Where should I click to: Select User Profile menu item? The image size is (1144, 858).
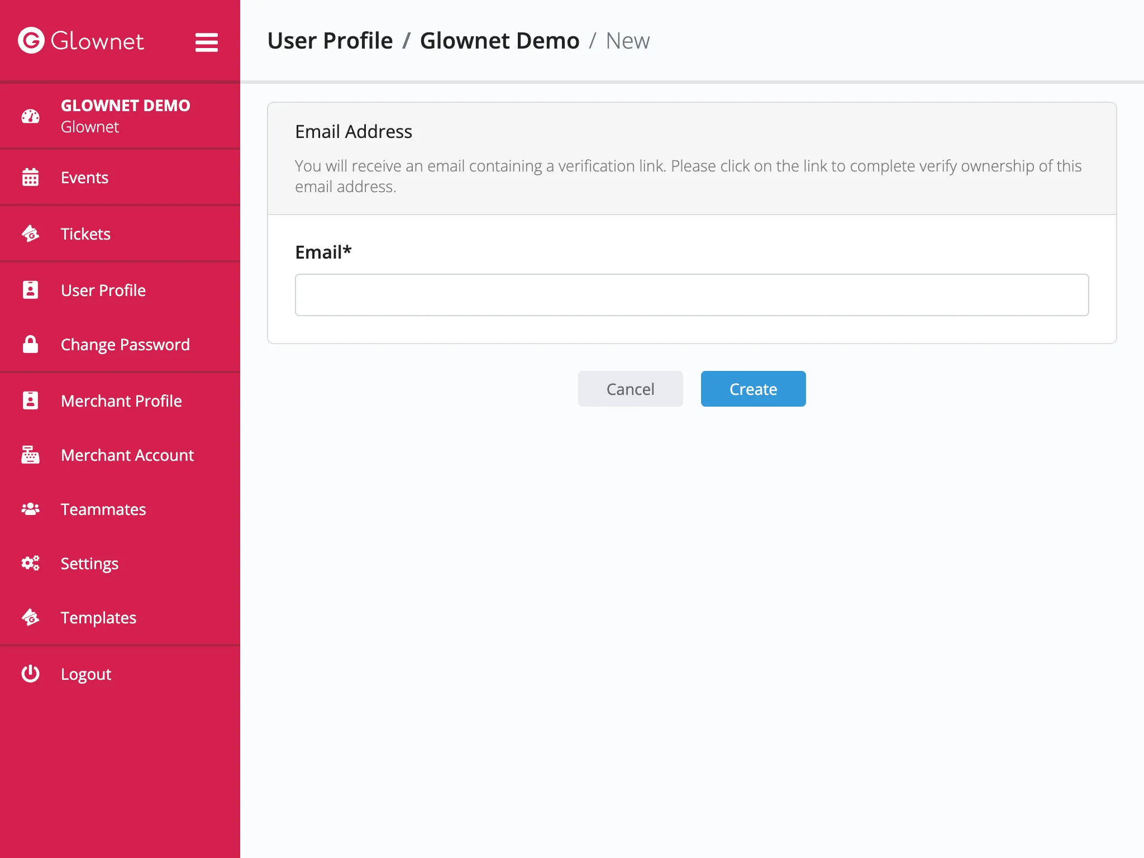[x=120, y=290]
